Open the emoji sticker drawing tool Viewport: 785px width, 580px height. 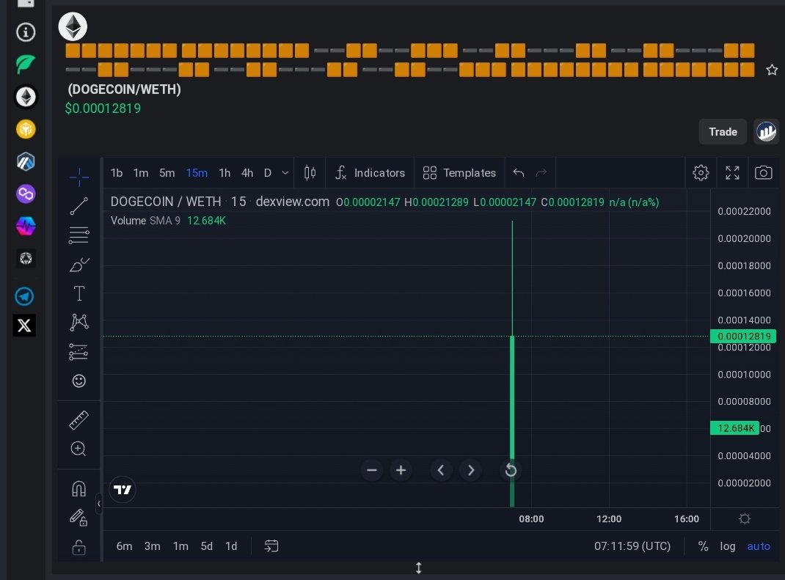(x=78, y=381)
